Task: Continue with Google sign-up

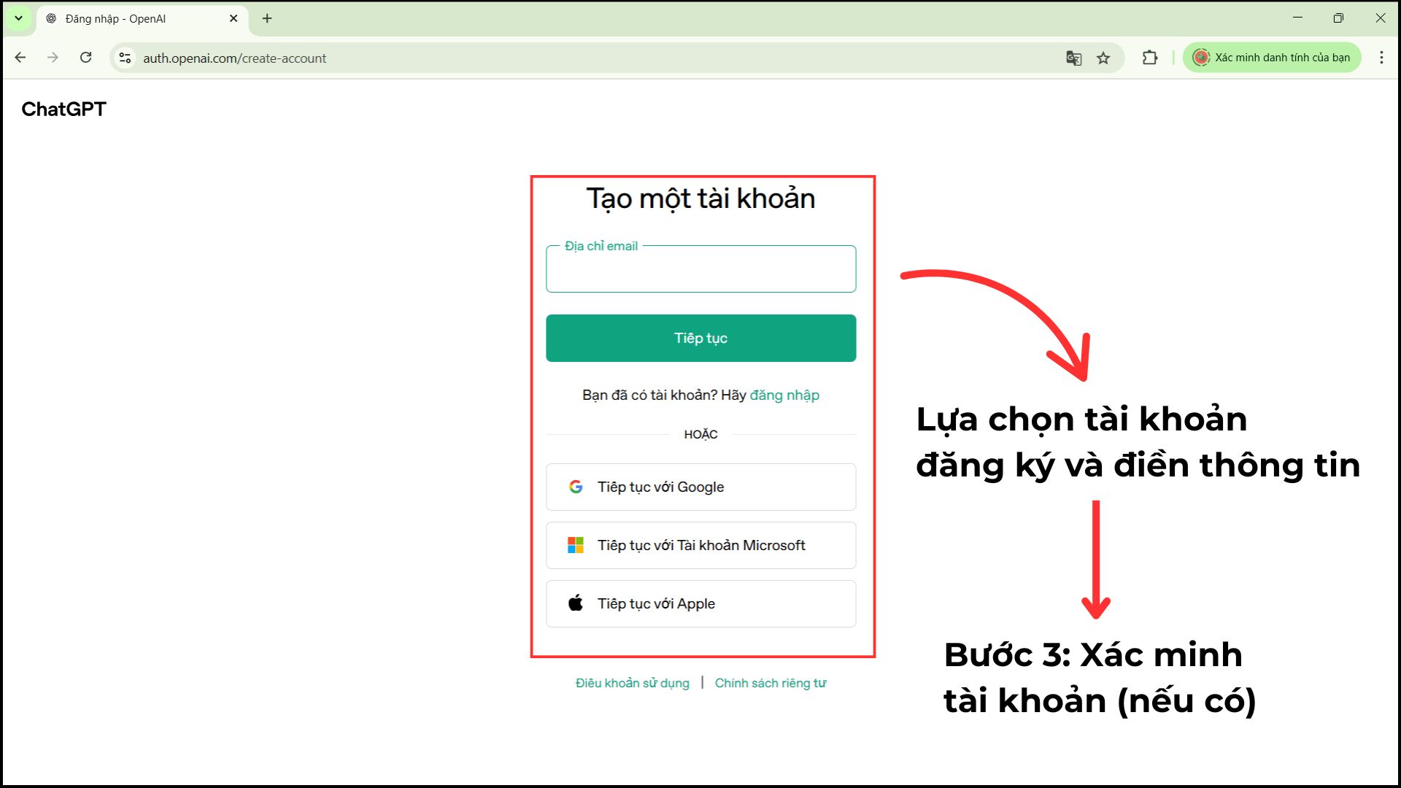Action: (x=700, y=487)
